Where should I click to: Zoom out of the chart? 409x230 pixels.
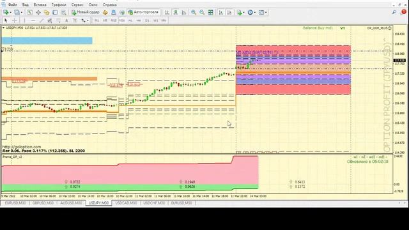pyautogui.click(x=202, y=12)
